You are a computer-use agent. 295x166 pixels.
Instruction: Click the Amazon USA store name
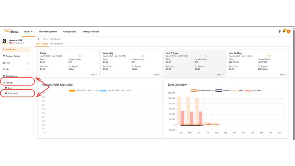pos(16,40)
